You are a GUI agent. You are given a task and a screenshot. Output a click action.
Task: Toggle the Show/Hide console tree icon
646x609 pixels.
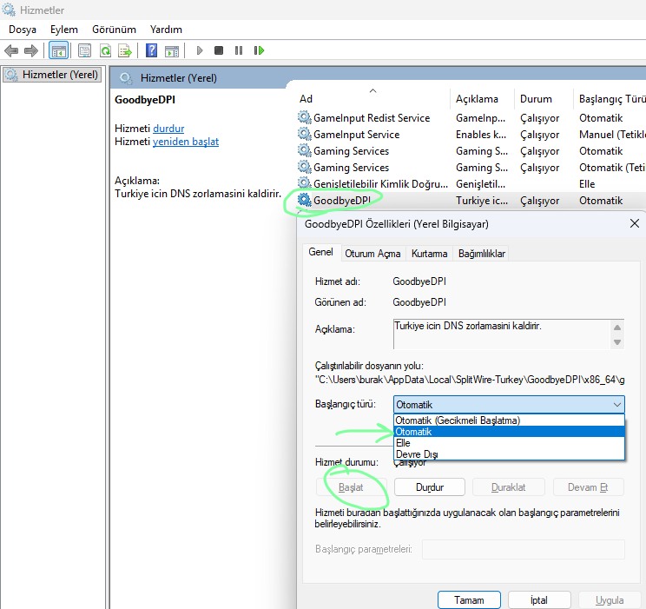coord(58,50)
